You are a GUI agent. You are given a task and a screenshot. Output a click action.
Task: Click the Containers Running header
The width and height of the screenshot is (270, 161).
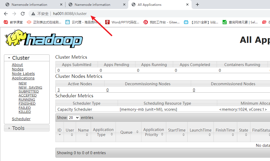coord(242,64)
